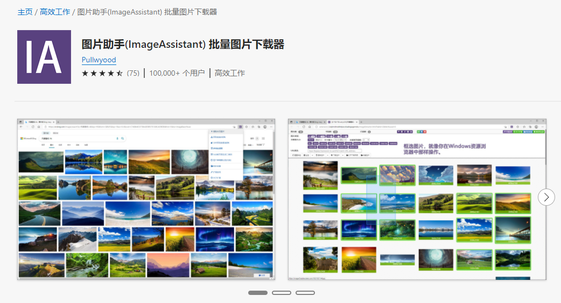Click the blue selection rectangle in second screenshot
This screenshot has height=303, width=561.
(x=381, y=199)
